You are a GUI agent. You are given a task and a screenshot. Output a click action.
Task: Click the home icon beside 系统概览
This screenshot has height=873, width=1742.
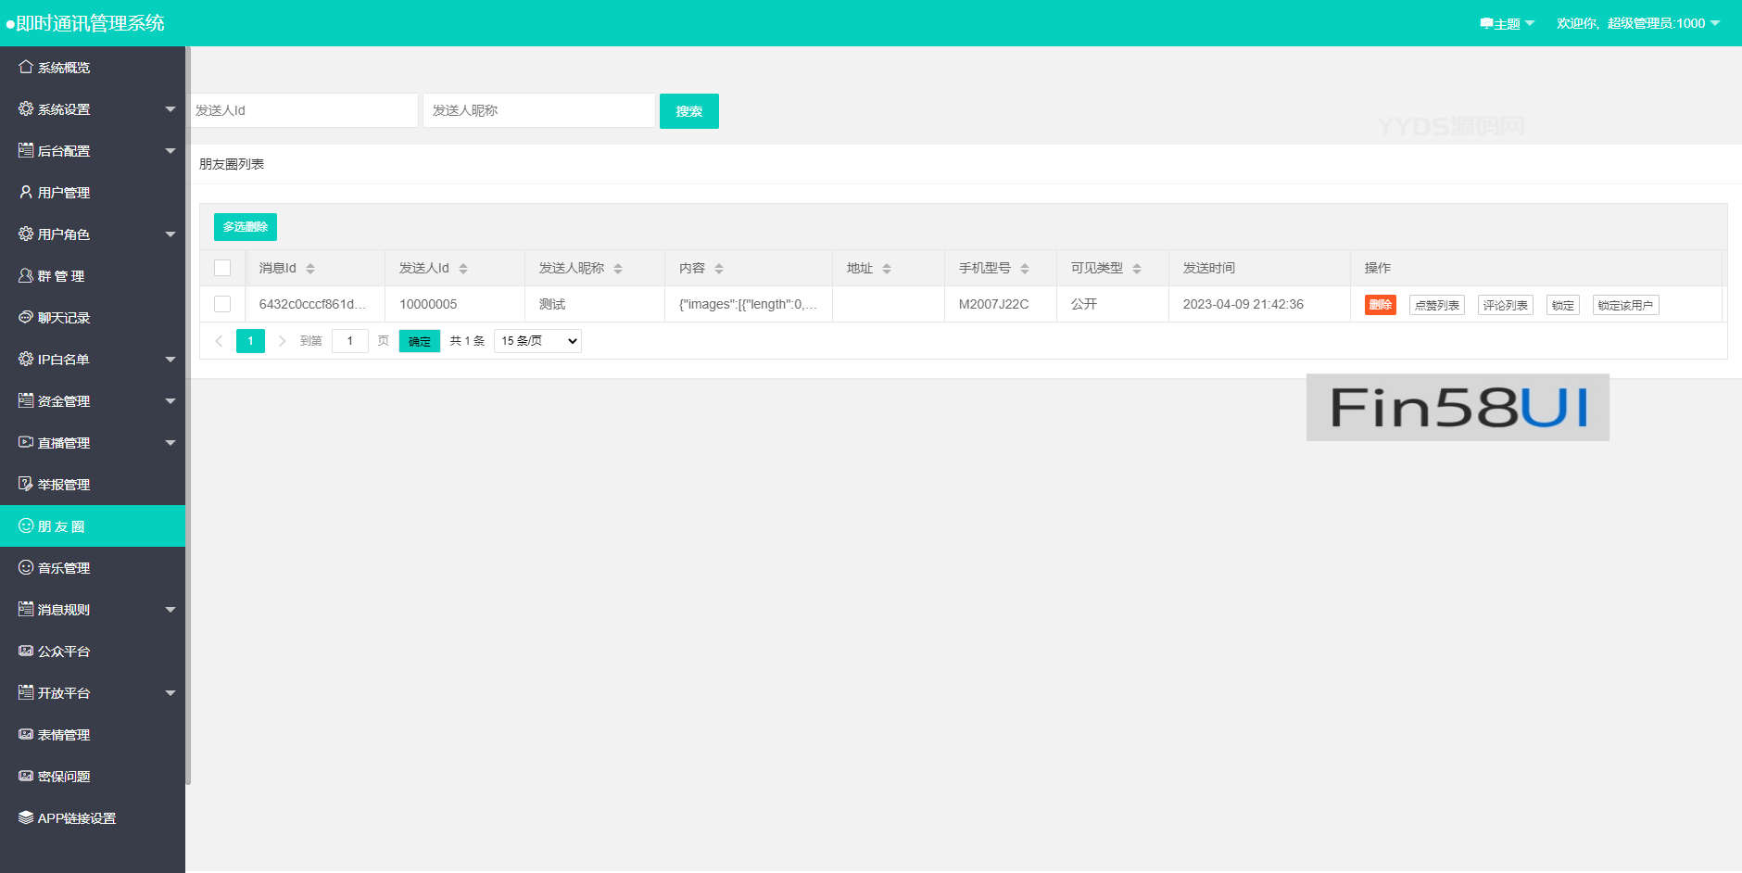(26, 67)
